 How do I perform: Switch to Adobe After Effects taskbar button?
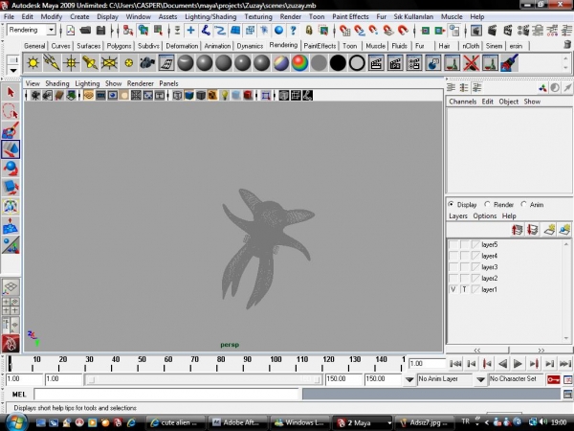click(x=237, y=422)
